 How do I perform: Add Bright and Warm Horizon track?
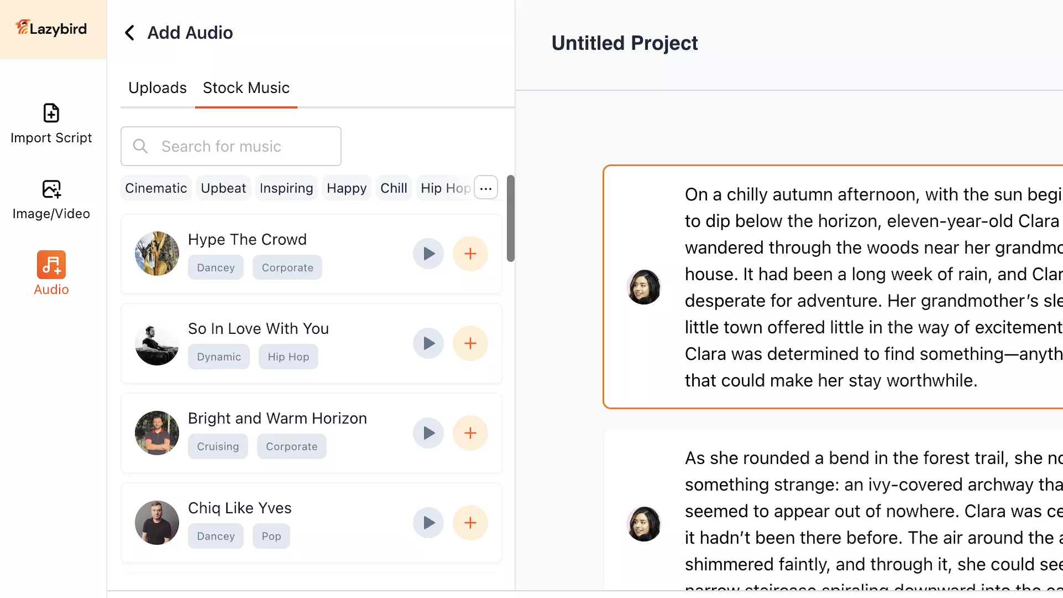(470, 433)
